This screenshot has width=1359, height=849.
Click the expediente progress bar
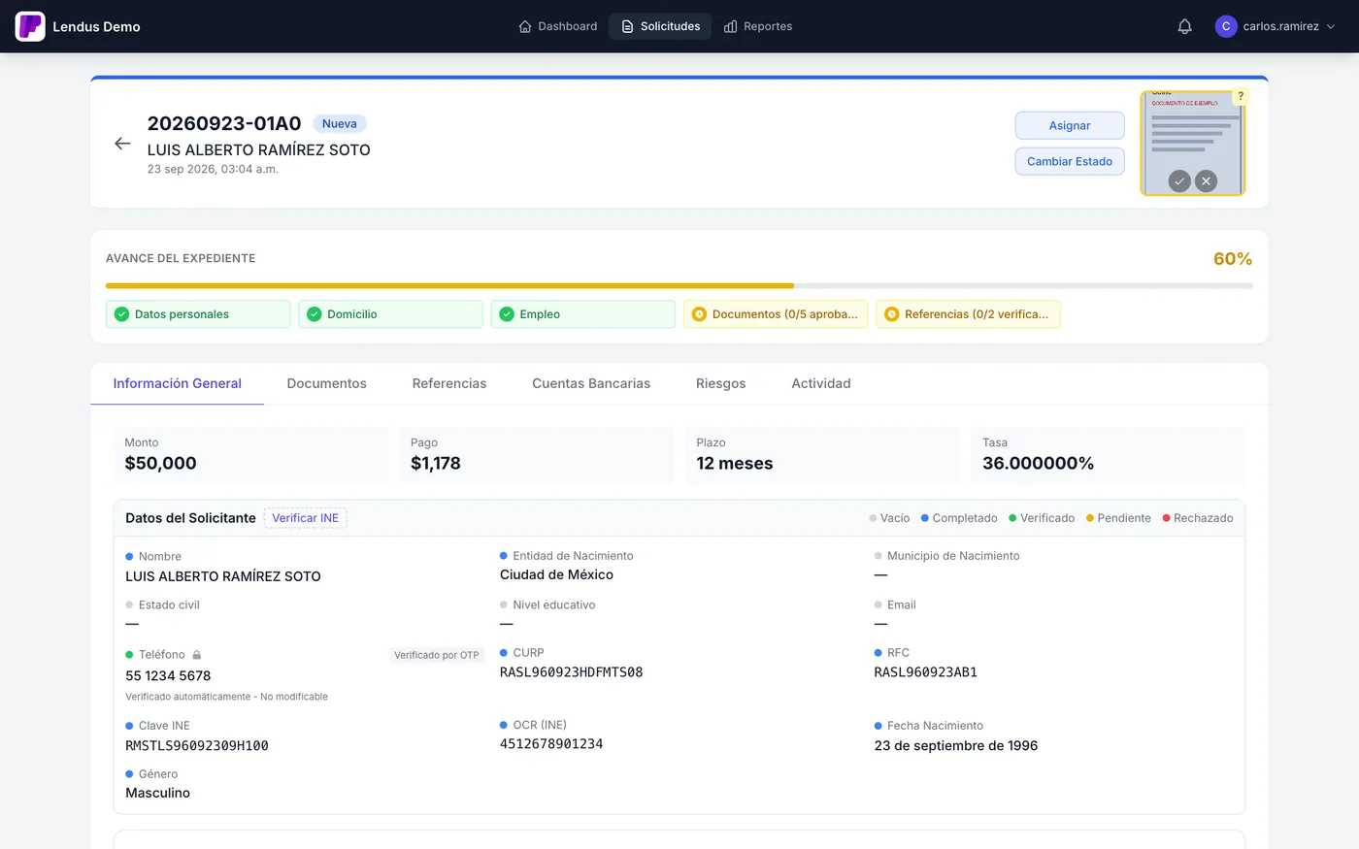tap(679, 286)
